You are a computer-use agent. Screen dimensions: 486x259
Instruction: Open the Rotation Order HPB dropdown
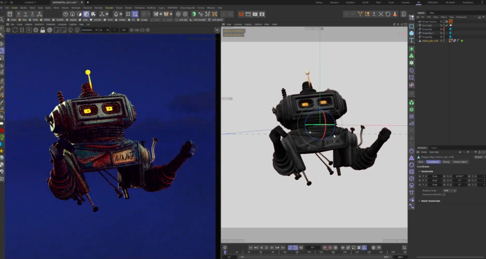tap(449, 190)
